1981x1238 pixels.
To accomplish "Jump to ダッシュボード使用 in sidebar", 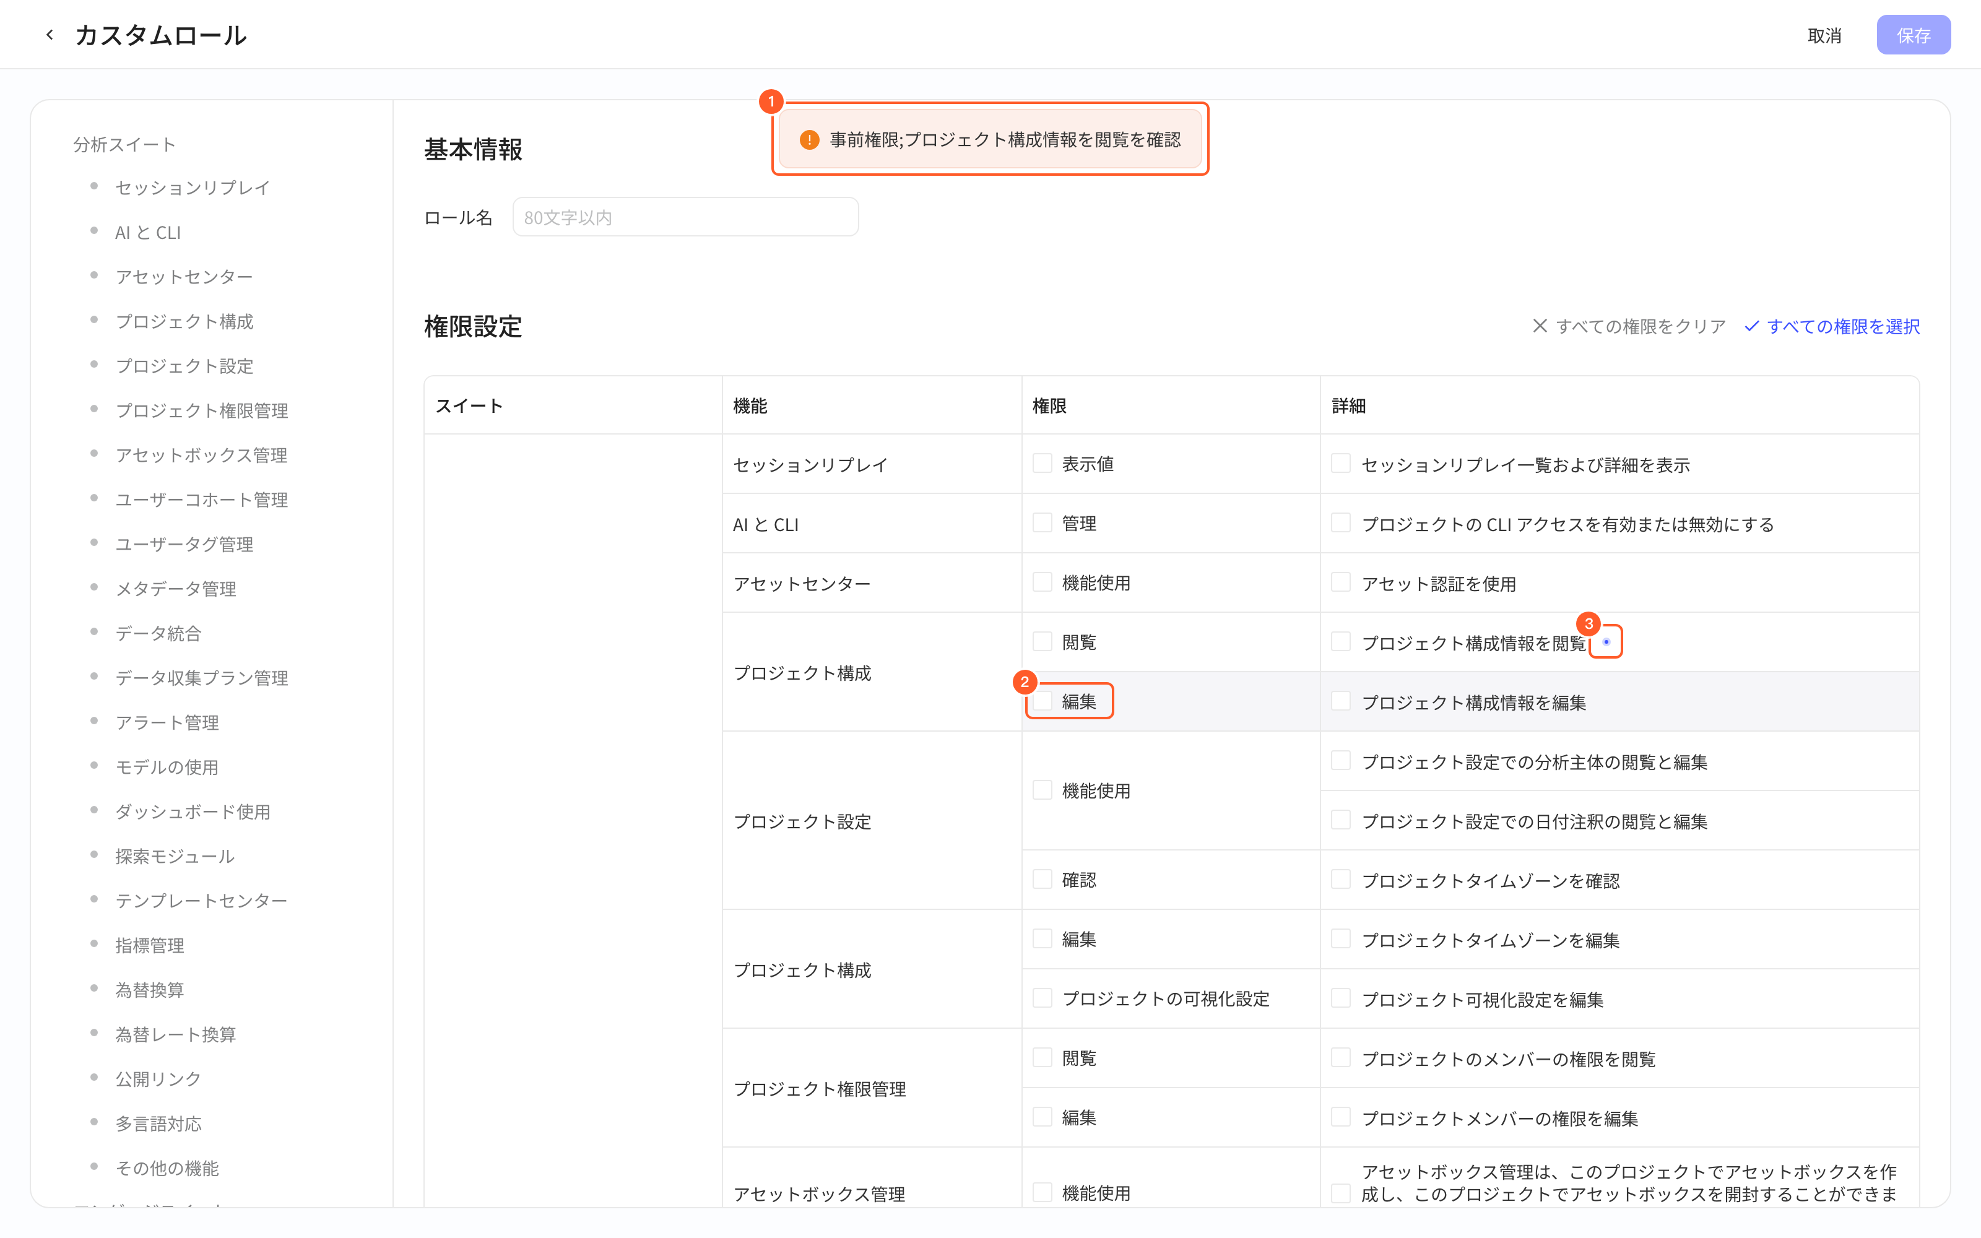I will click(193, 812).
